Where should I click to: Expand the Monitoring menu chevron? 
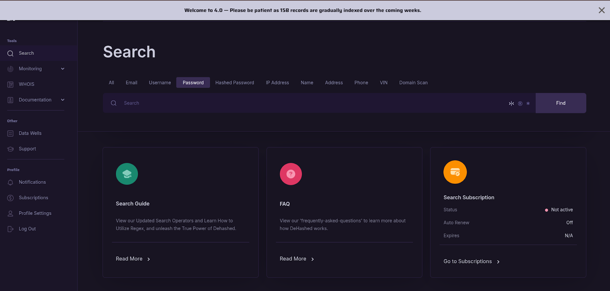(63, 69)
